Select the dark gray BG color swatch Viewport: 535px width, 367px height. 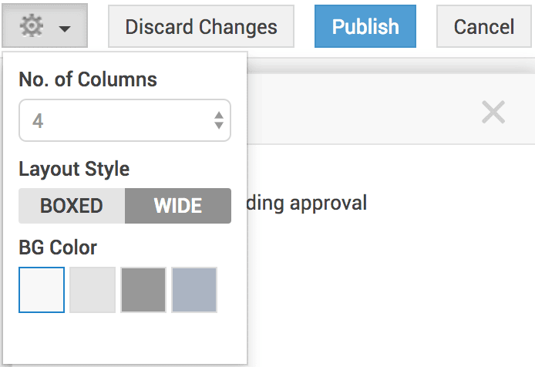143,290
